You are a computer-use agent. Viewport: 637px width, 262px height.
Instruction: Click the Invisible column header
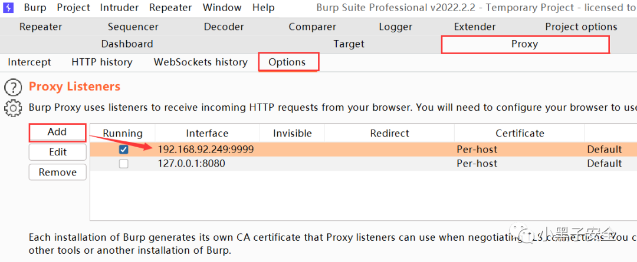[x=292, y=133]
